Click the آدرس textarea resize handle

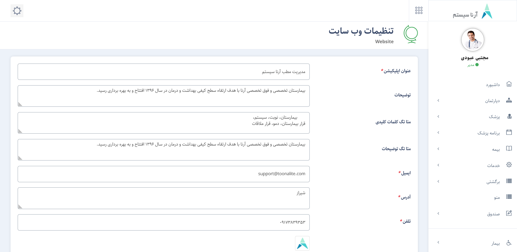click(x=20, y=207)
